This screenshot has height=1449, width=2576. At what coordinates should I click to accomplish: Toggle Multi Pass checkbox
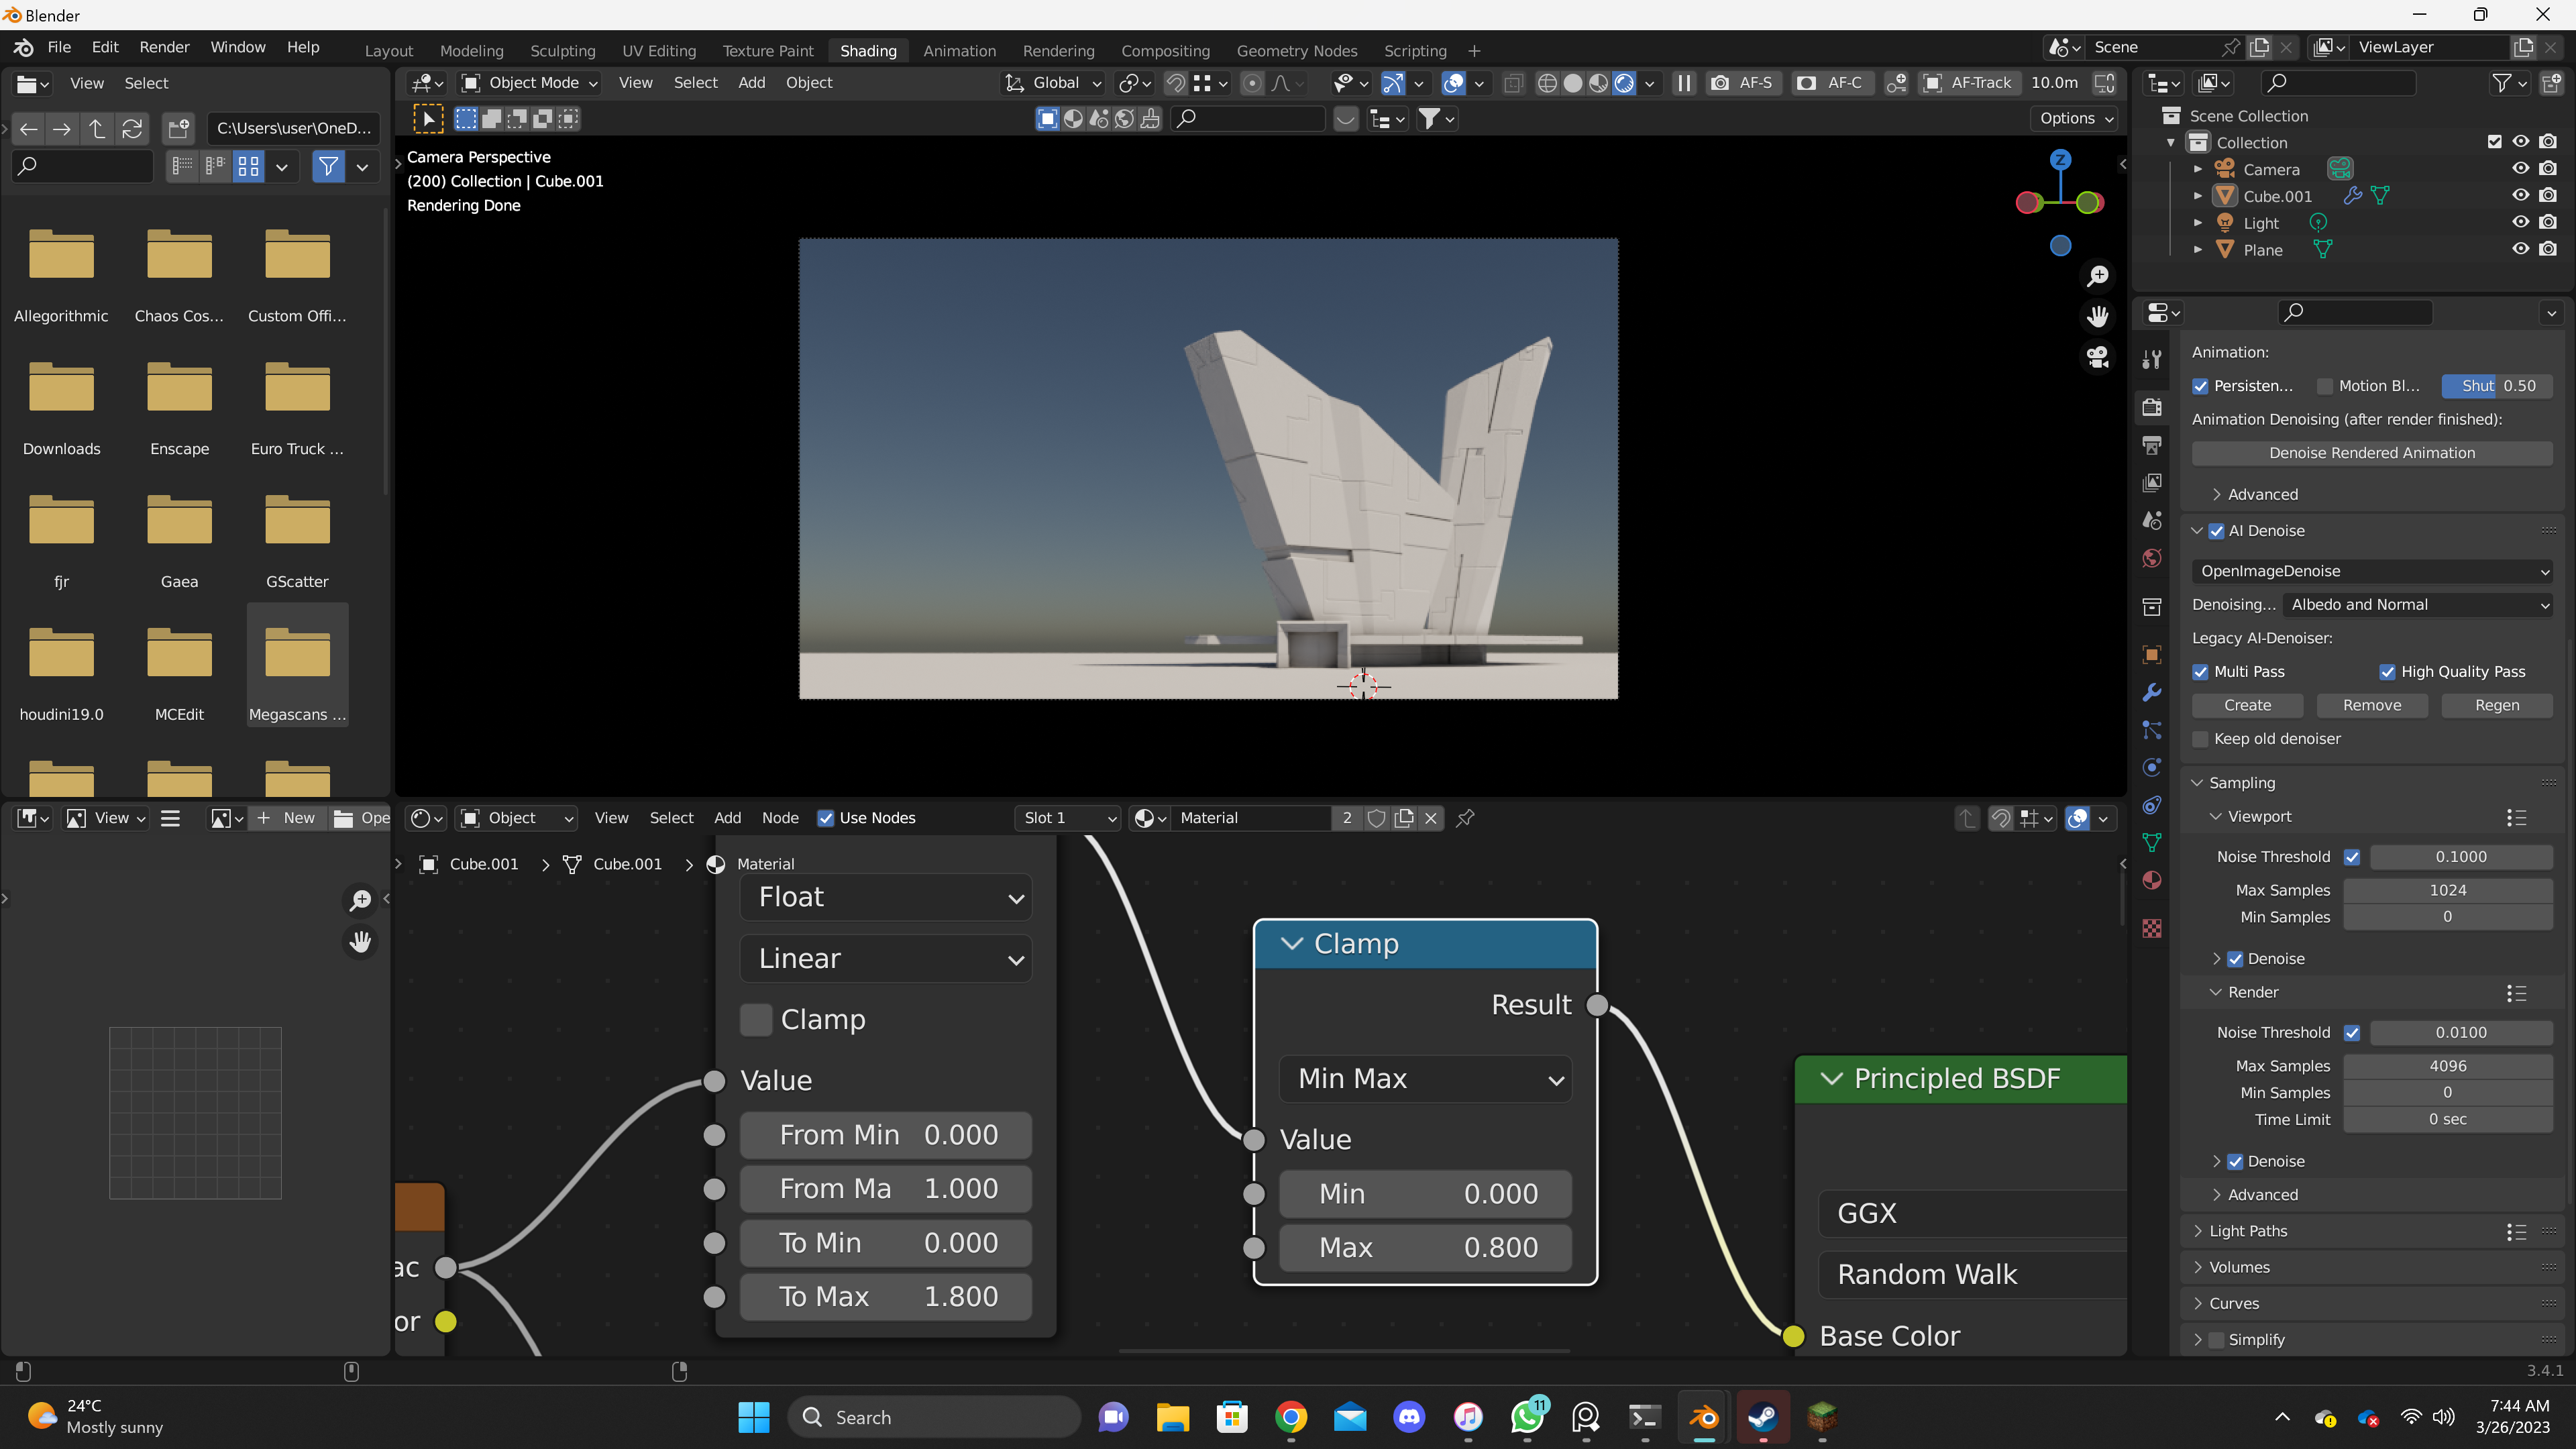[2200, 672]
